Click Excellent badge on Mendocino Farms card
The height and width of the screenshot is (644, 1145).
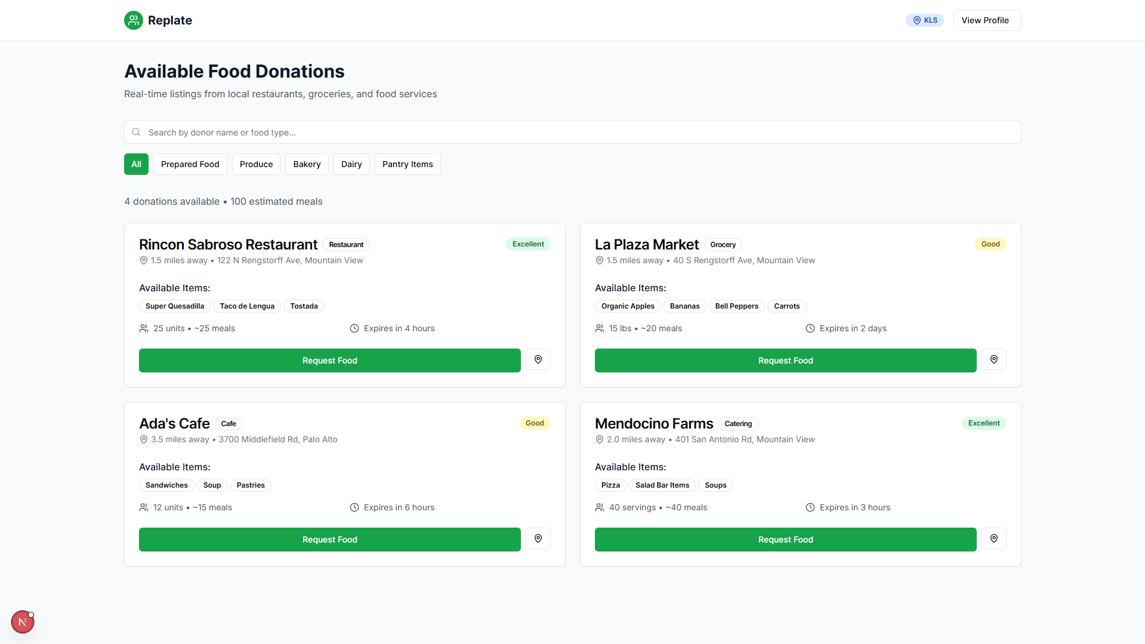click(x=984, y=423)
